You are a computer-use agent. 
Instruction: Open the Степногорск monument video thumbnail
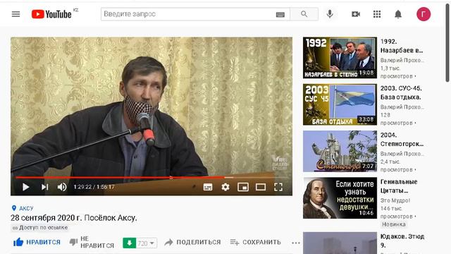coord(340,151)
